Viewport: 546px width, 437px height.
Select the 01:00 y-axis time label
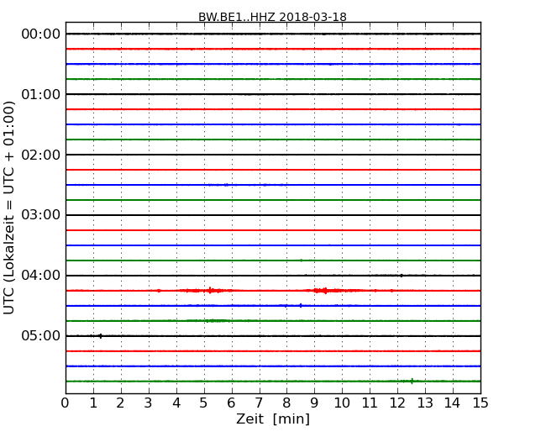coord(41,94)
